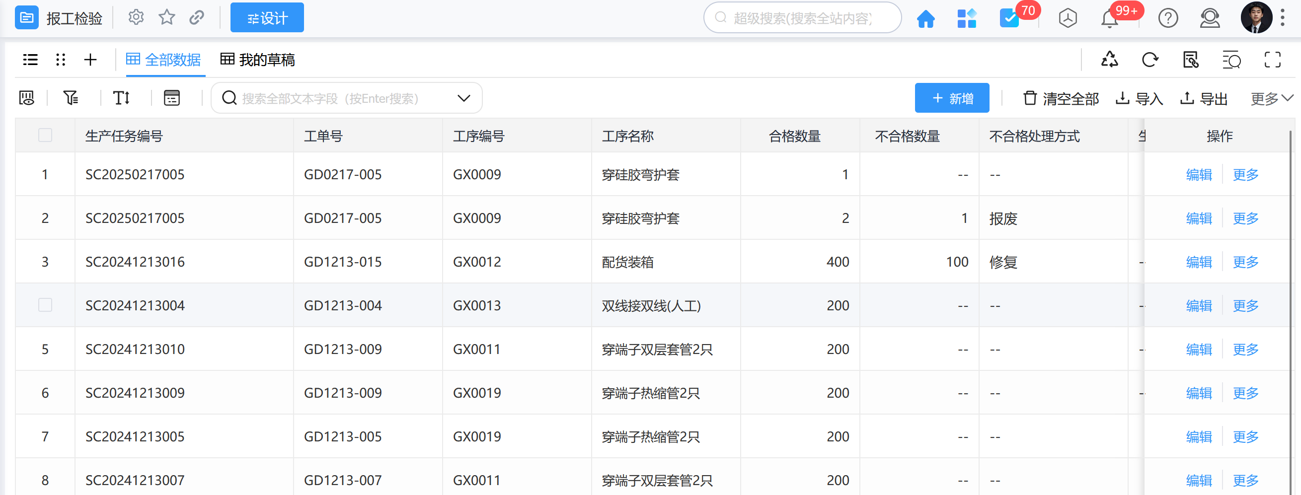Click the refresh icon in toolbar
Image resolution: width=1301 pixels, height=495 pixels.
(x=1150, y=60)
